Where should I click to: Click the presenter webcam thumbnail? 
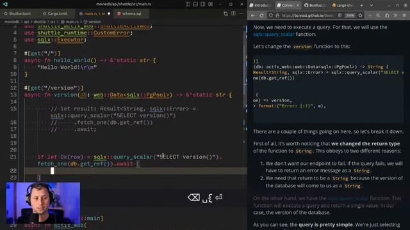pos(43,203)
